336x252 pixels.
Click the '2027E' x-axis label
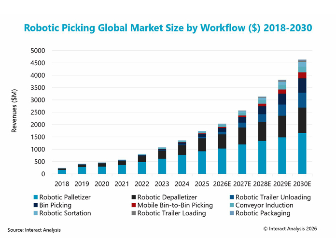point(242,184)
